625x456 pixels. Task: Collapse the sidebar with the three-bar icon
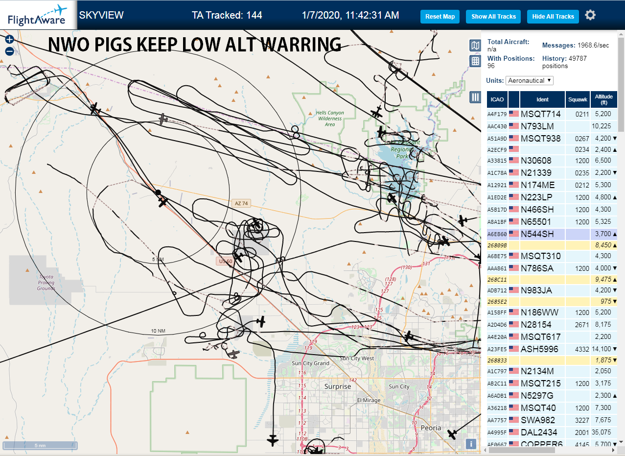pos(475,97)
